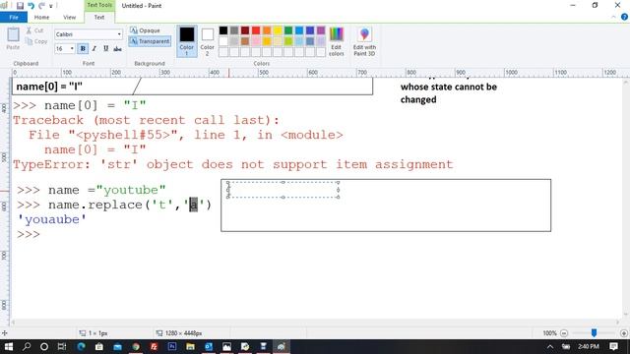Switch to the View ribbon tab
630x354 pixels.
[x=69, y=18]
